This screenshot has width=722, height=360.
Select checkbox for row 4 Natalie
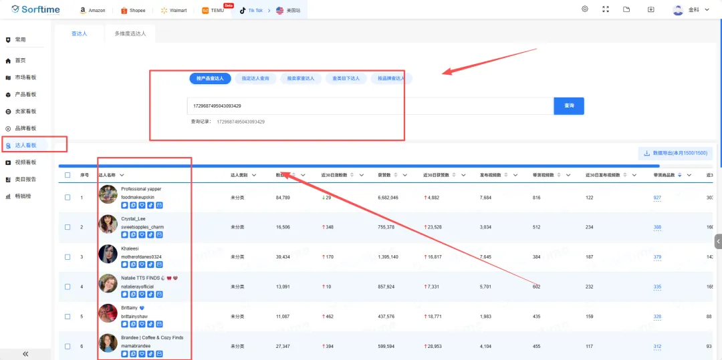coord(68,287)
